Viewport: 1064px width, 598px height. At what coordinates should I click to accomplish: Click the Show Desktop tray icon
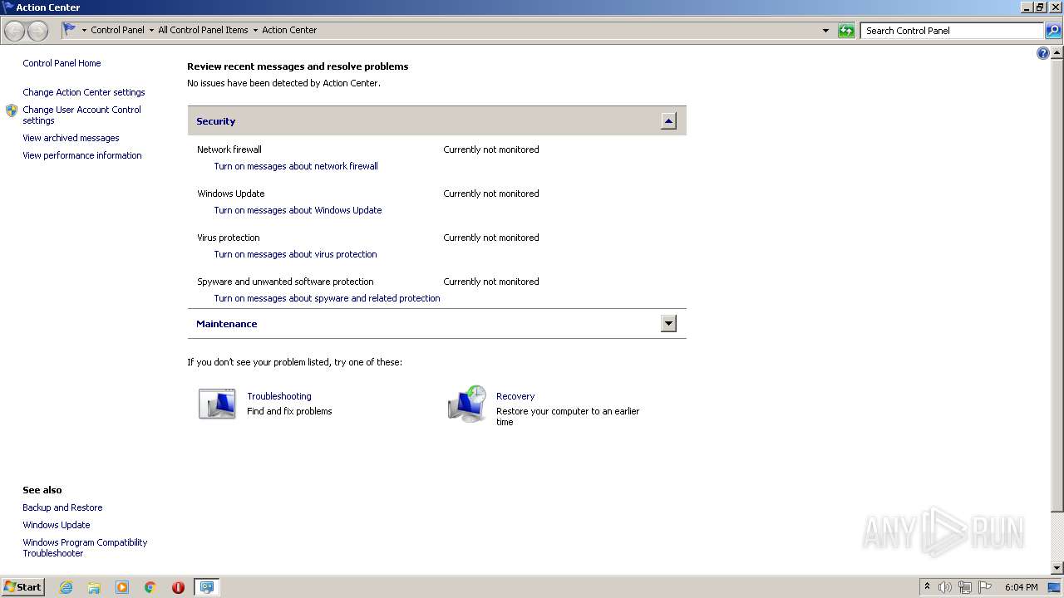click(x=1055, y=587)
